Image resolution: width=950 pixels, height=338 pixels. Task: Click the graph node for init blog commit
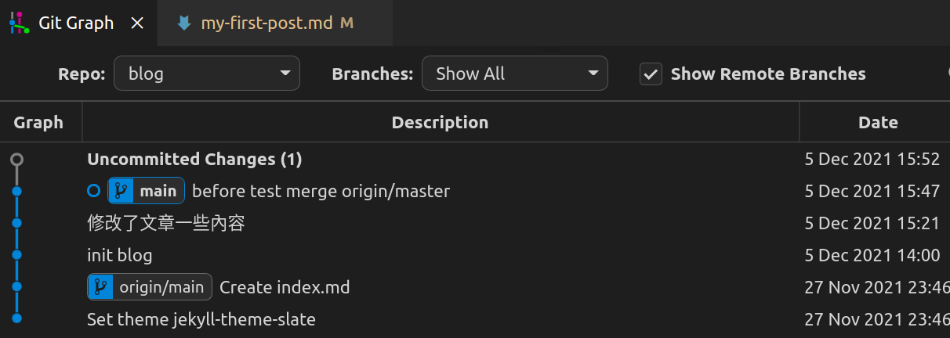[x=16, y=255]
